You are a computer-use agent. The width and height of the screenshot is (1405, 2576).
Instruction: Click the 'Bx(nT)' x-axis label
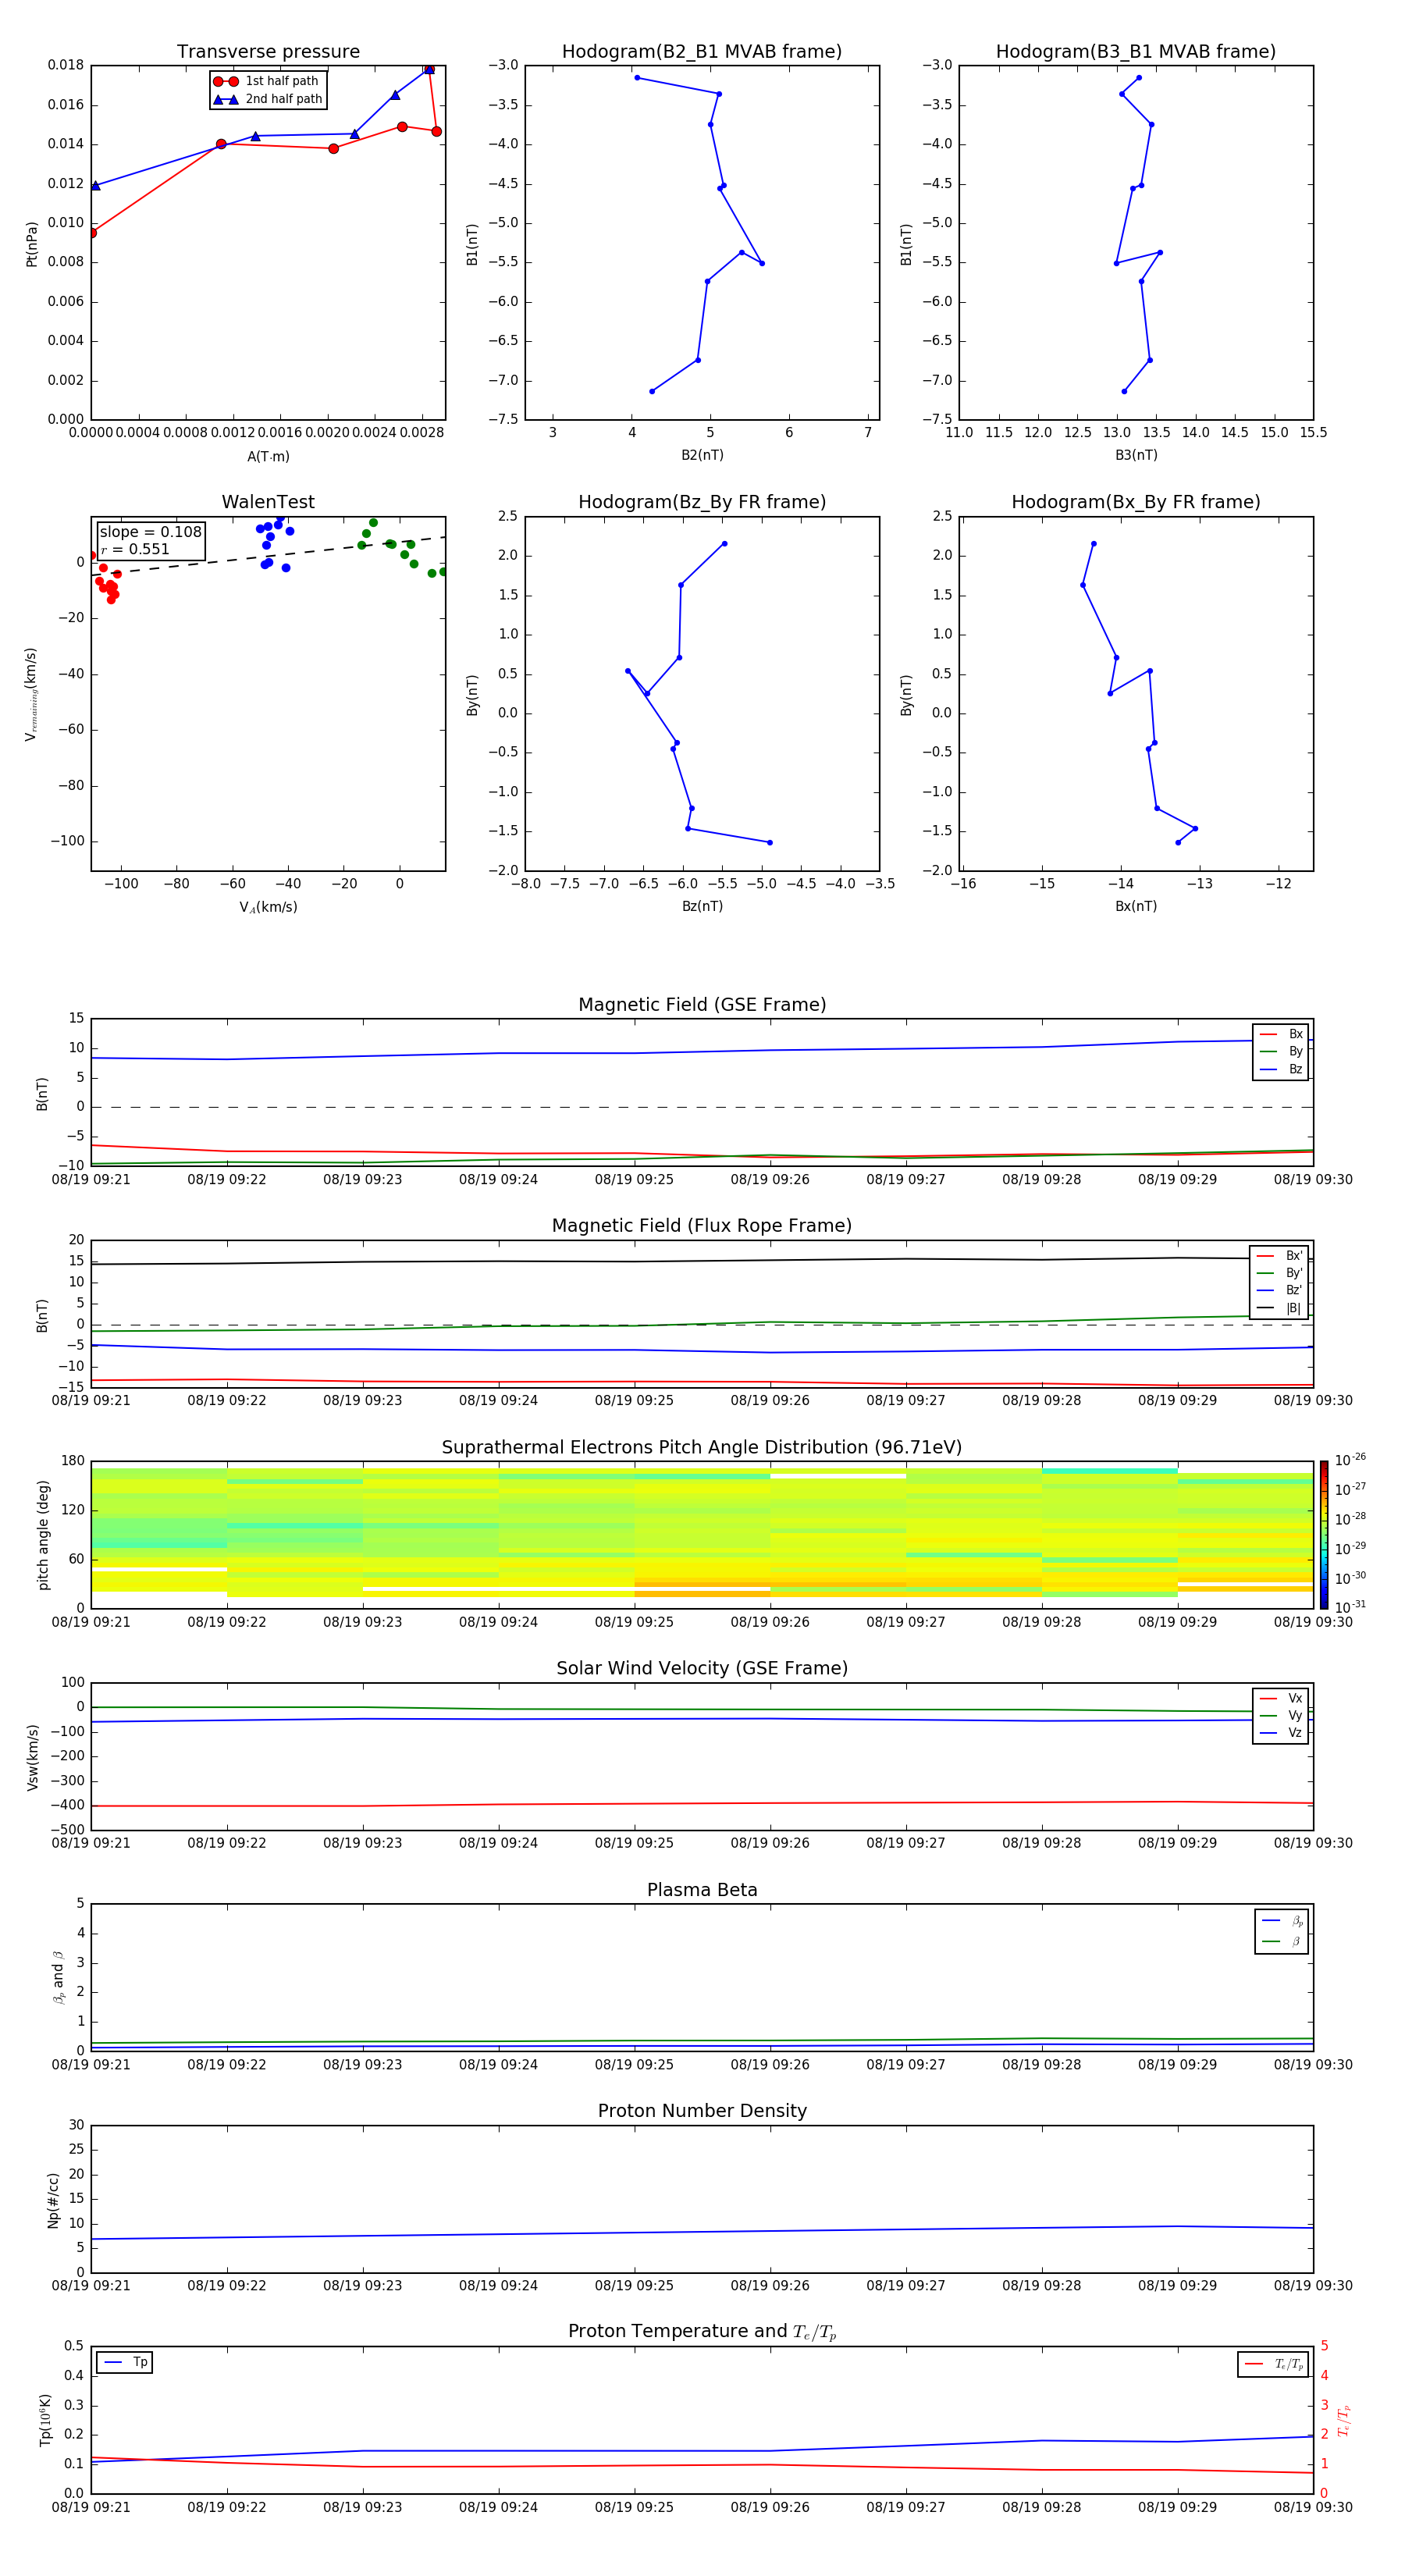1136,906
